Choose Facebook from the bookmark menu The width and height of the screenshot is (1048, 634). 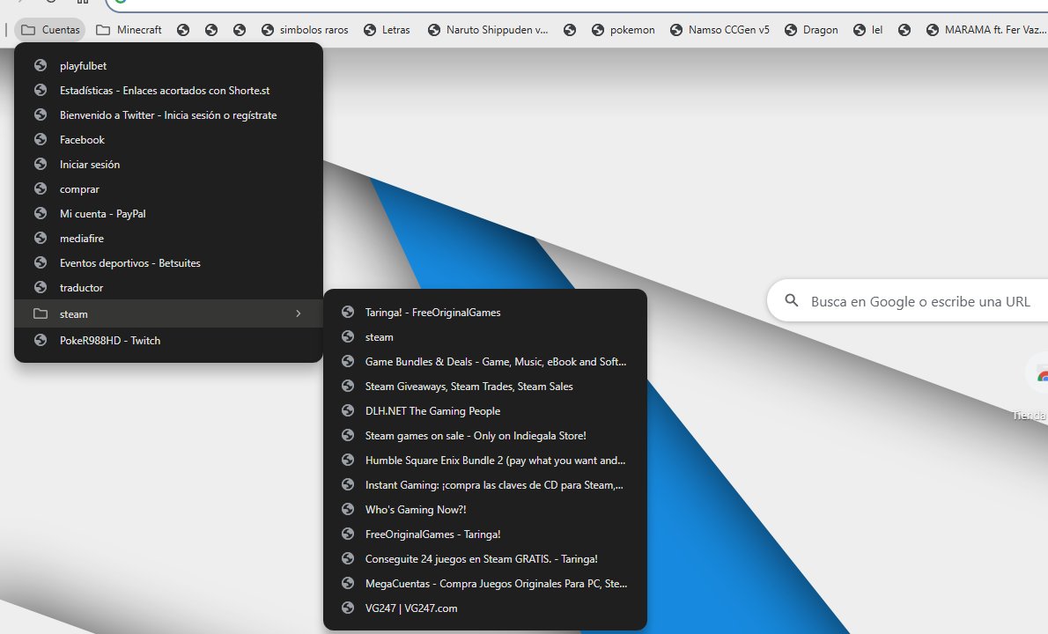coord(168,140)
